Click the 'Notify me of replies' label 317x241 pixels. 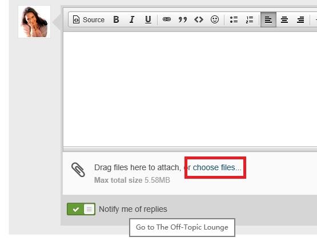pos(133,209)
